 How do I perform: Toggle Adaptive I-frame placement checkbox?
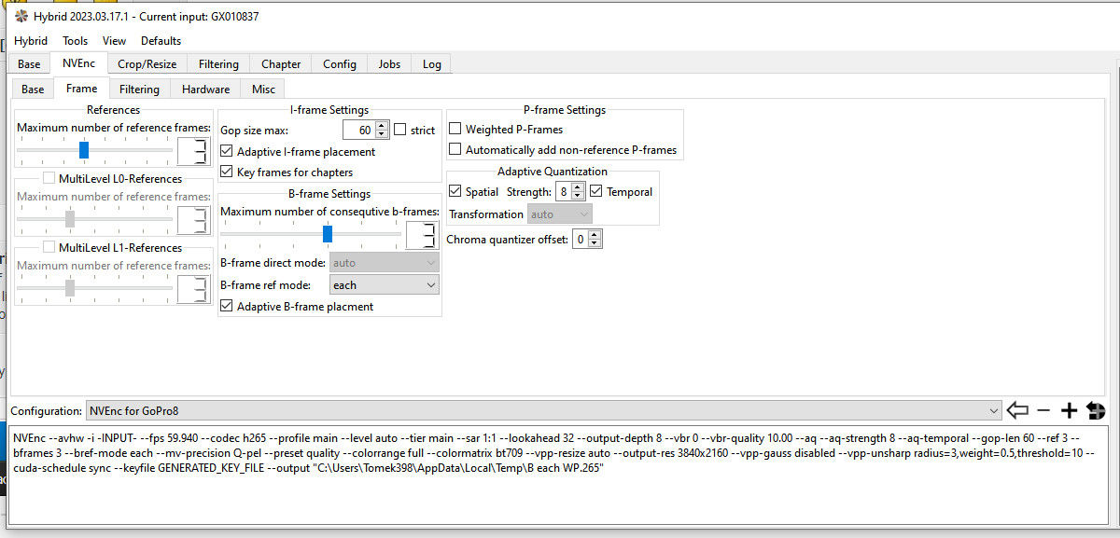pyautogui.click(x=227, y=151)
